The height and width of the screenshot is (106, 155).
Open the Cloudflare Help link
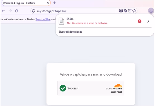120,92
